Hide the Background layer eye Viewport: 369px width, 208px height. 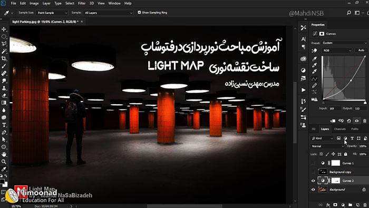click(313, 190)
